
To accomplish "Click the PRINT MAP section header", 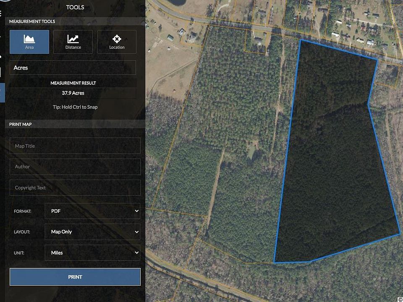I will 20,124.
